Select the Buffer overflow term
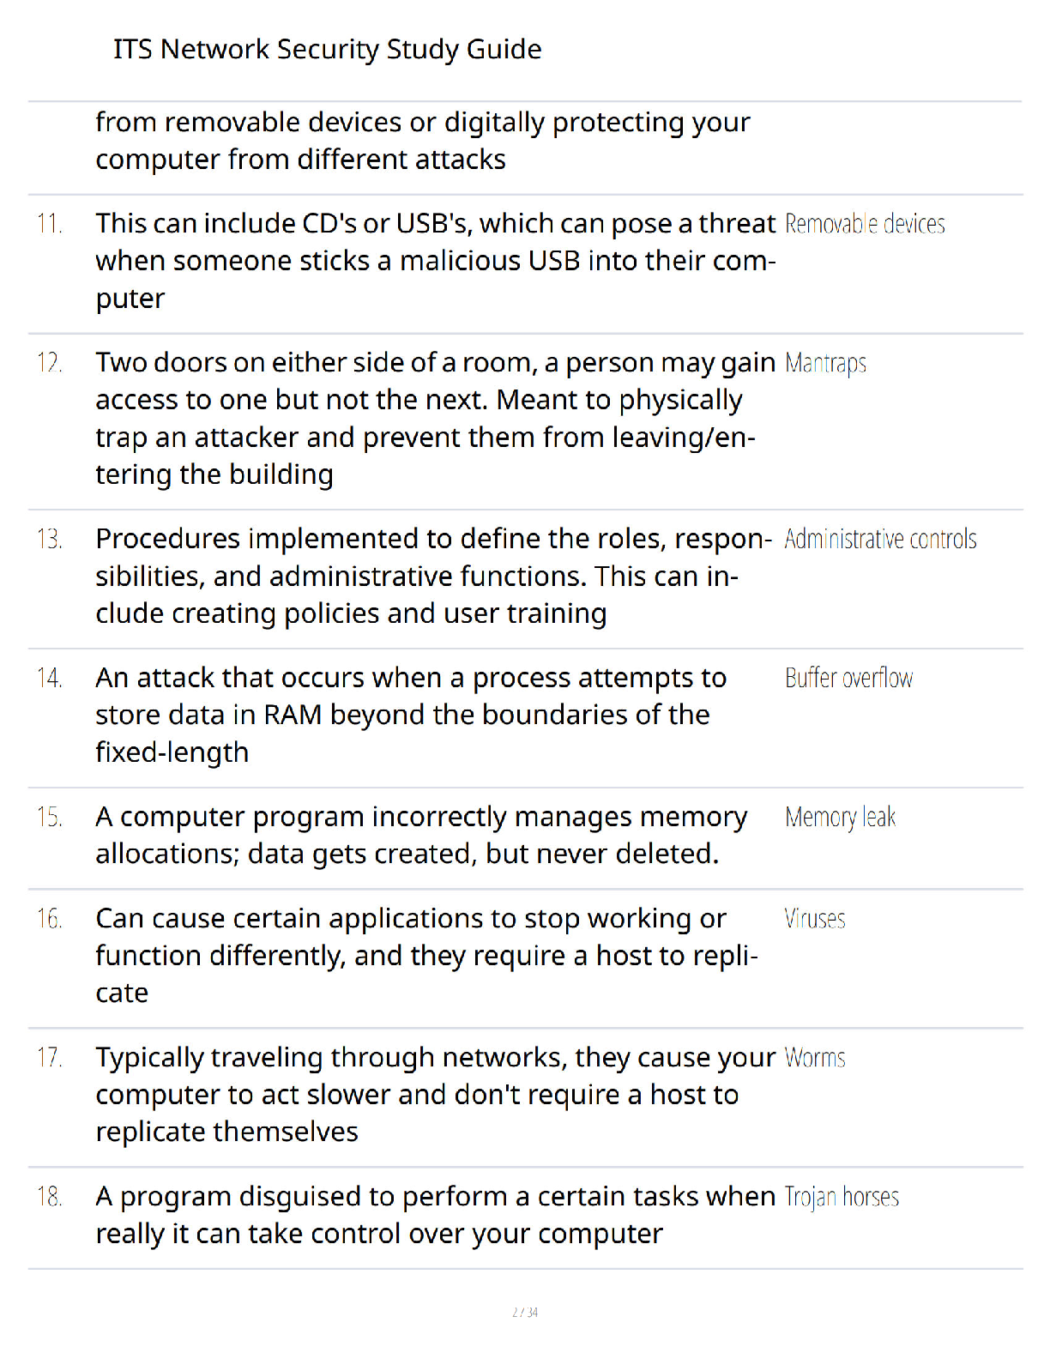 tap(848, 678)
